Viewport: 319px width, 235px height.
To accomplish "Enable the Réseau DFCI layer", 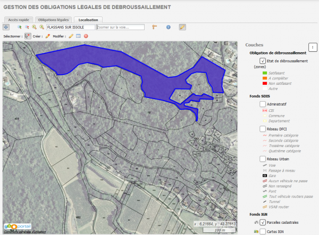I will click(x=263, y=129).
